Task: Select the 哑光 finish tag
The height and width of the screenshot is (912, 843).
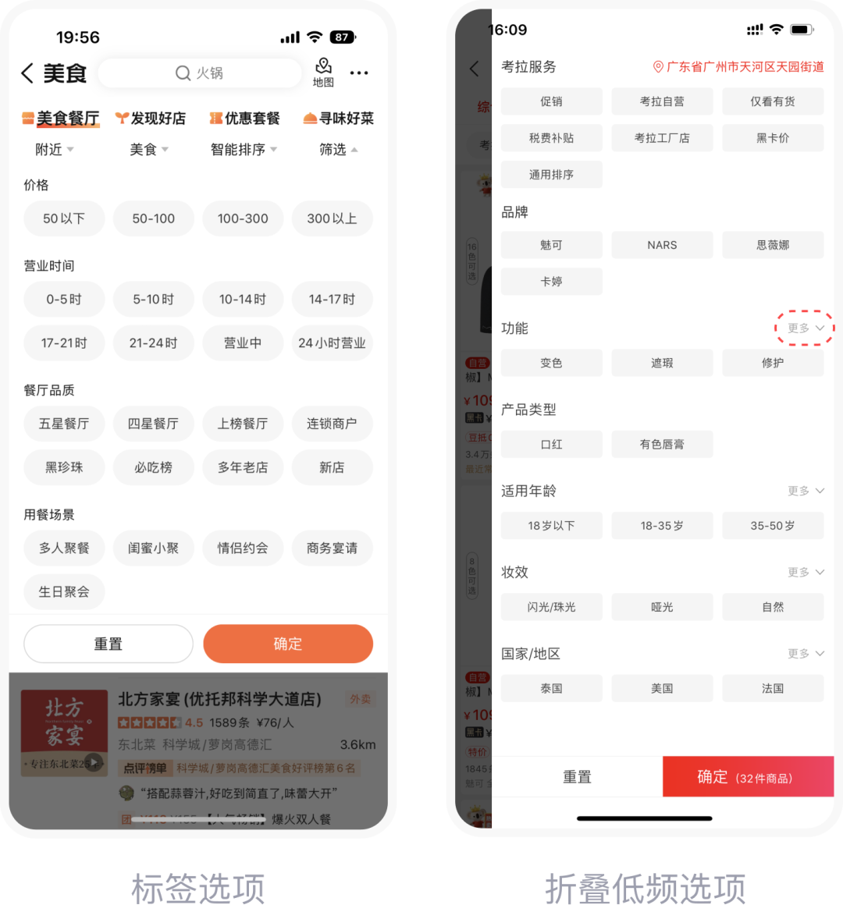Action: 662,607
